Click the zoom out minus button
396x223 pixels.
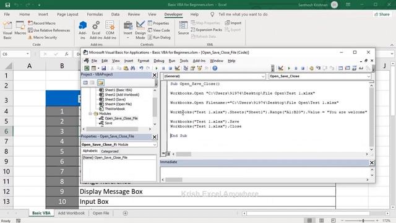point(342,221)
